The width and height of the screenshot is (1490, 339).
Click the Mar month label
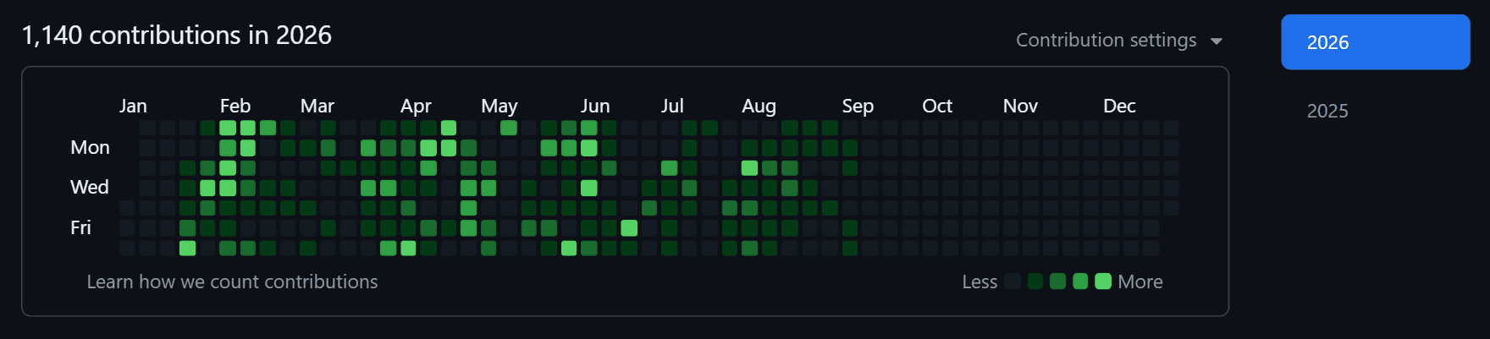tap(317, 106)
